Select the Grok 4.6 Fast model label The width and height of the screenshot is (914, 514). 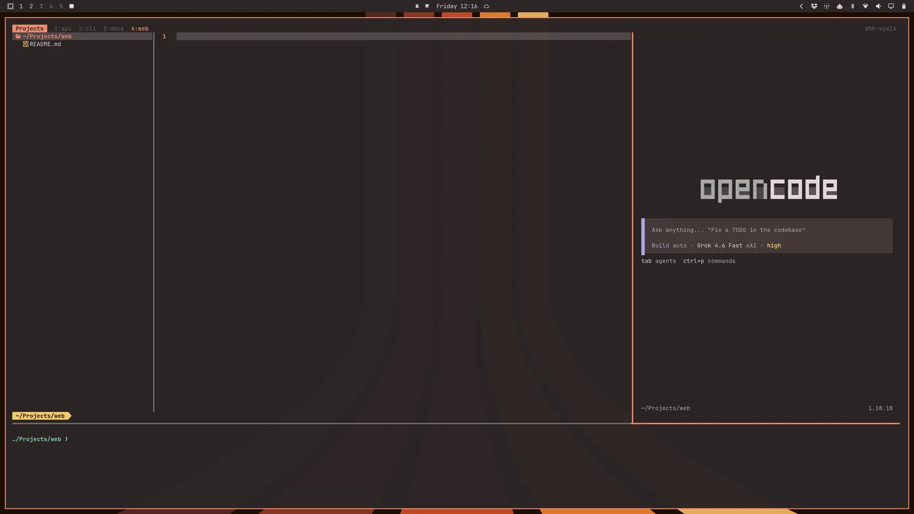point(720,246)
